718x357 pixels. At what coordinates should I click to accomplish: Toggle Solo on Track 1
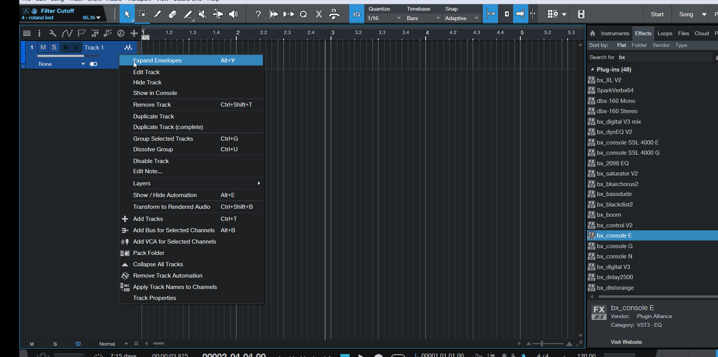54,47
